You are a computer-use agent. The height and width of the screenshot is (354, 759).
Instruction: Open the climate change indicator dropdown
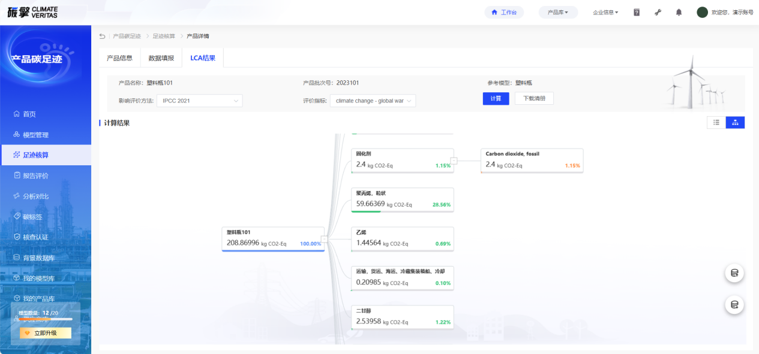pos(373,101)
